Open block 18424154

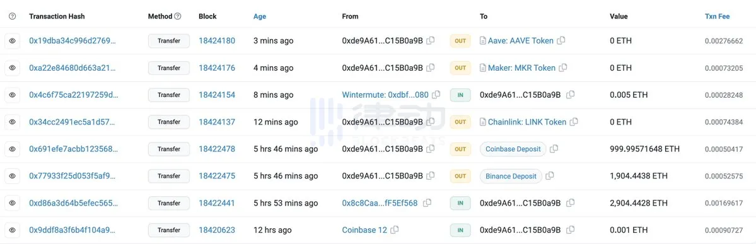tap(217, 95)
